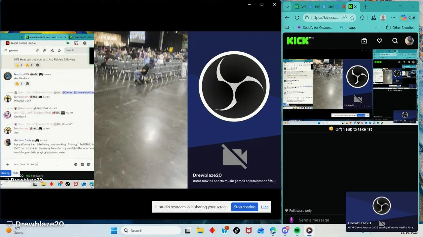Open Microsoft Edge on taskbar

point(273,230)
